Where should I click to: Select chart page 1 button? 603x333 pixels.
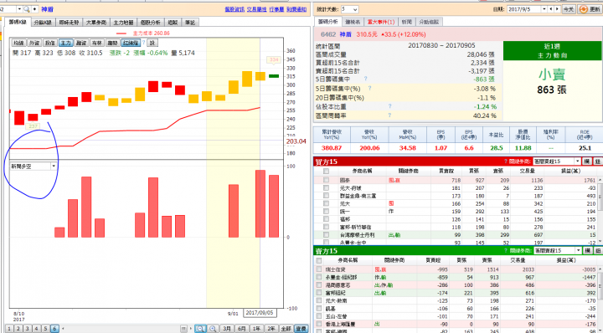click(x=9, y=329)
